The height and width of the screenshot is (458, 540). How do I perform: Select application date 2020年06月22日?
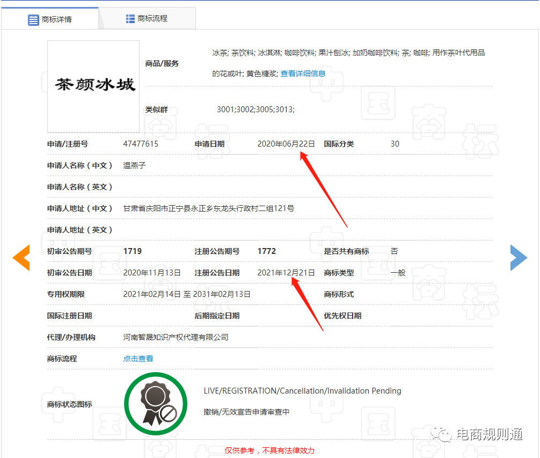[286, 143]
